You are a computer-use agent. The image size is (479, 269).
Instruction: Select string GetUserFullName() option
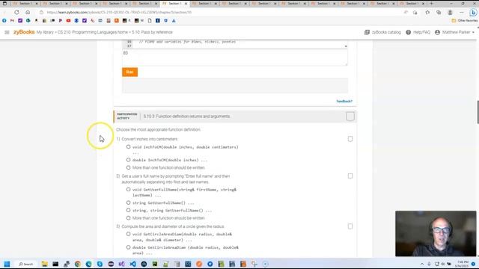point(128,202)
